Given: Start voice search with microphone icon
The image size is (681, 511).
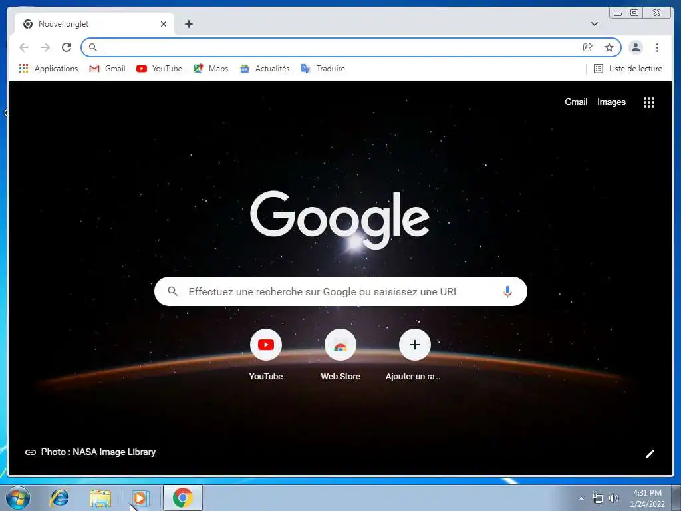Looking at the screenshot, I should [507, 291].
